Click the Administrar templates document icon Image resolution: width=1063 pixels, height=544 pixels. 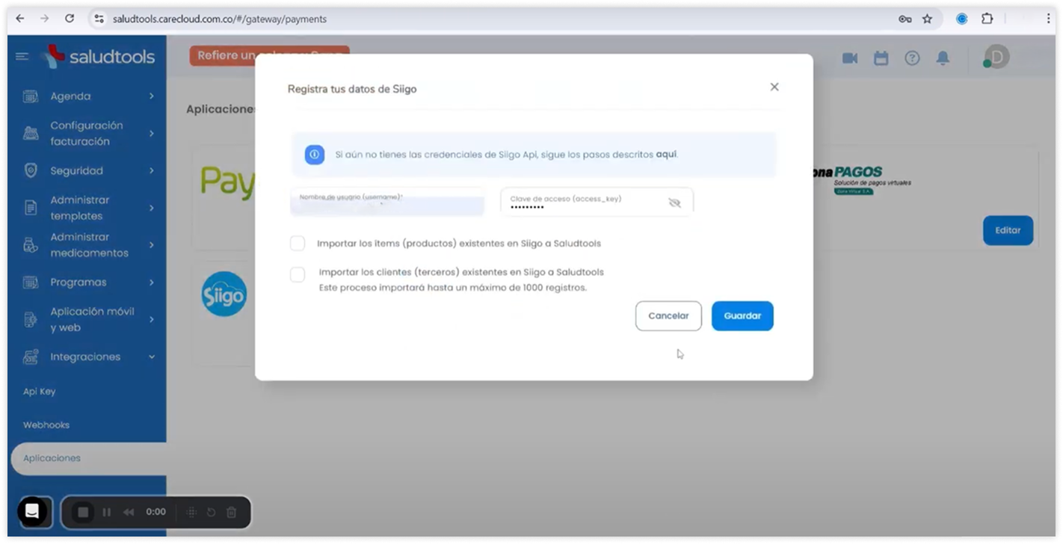point(31,208)
